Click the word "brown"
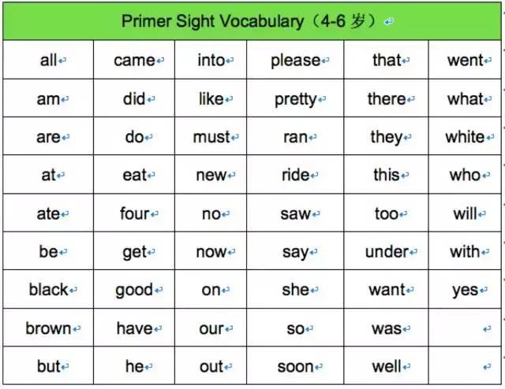Image resolution: width=505 pixels, height=389 pixels. click(48, 328)
